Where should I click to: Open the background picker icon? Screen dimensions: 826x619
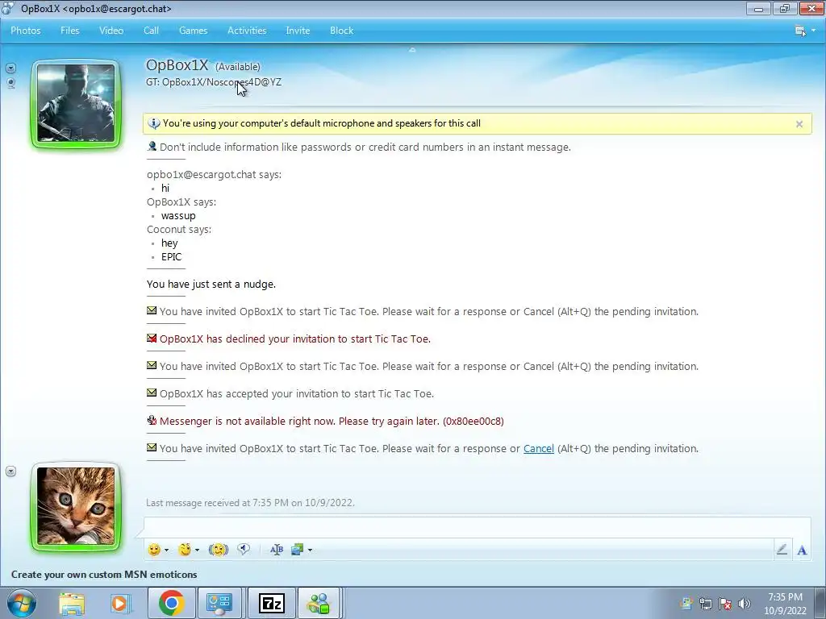click(298, 550)
